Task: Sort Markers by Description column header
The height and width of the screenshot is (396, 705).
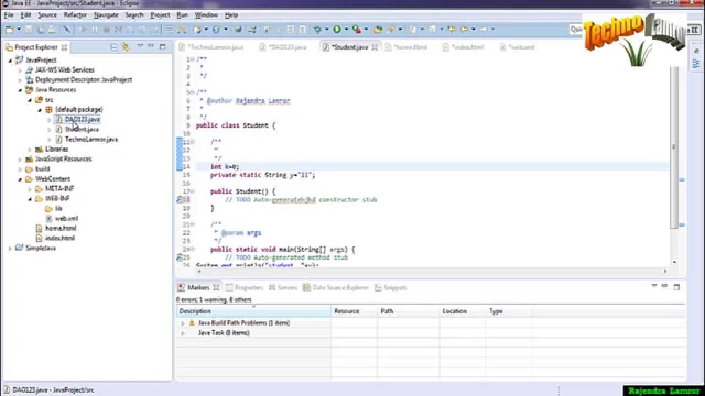Action: click(254, 311)
